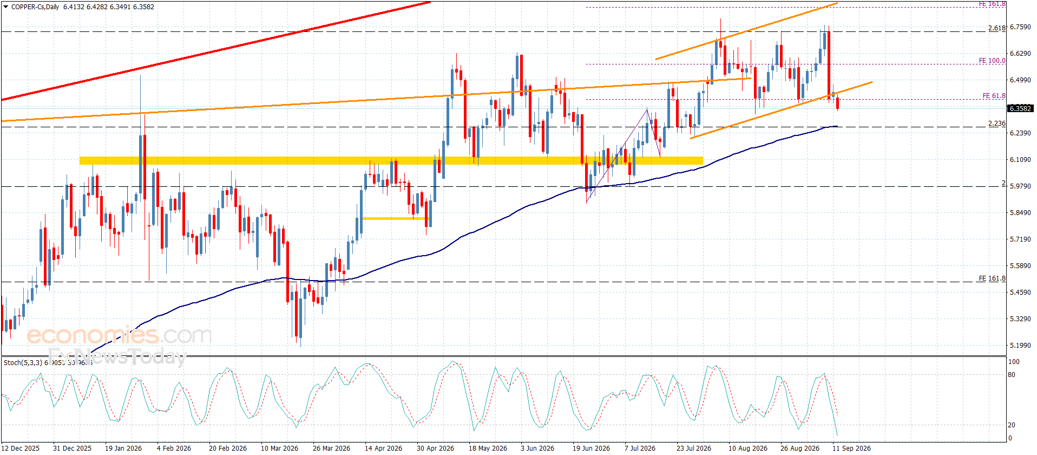The width and height of the screenshot is (1037, 455).
Task: Click the 6.6290 price axis value
Action: (x=1020, y=54)
